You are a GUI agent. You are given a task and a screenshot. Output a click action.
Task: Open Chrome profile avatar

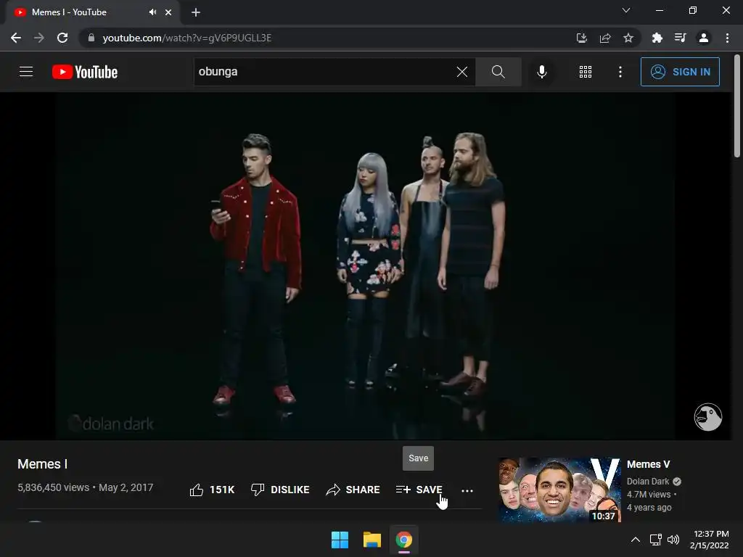click(704, 38)
